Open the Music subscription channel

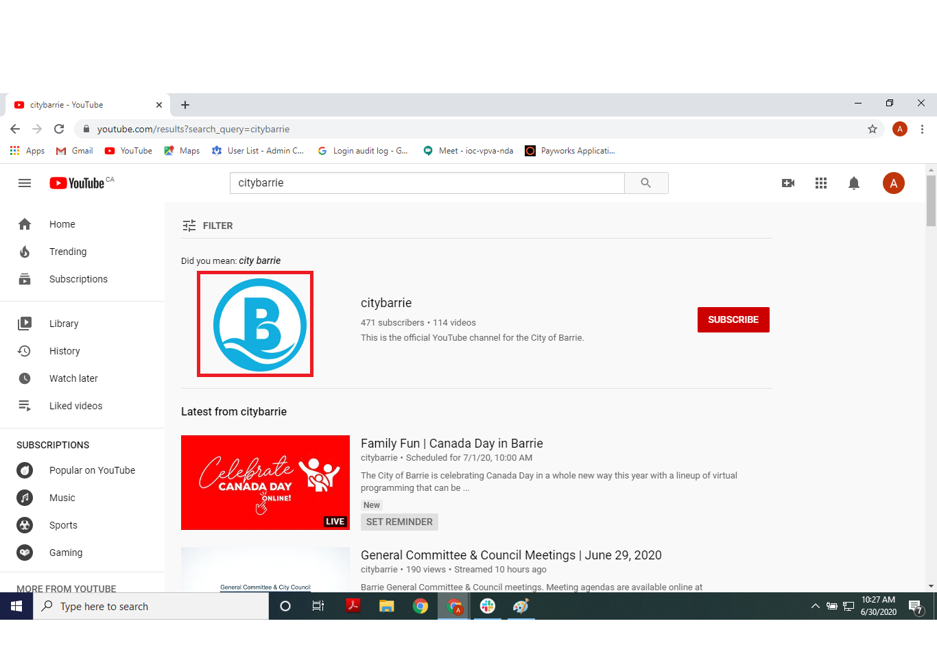point(82,498)
